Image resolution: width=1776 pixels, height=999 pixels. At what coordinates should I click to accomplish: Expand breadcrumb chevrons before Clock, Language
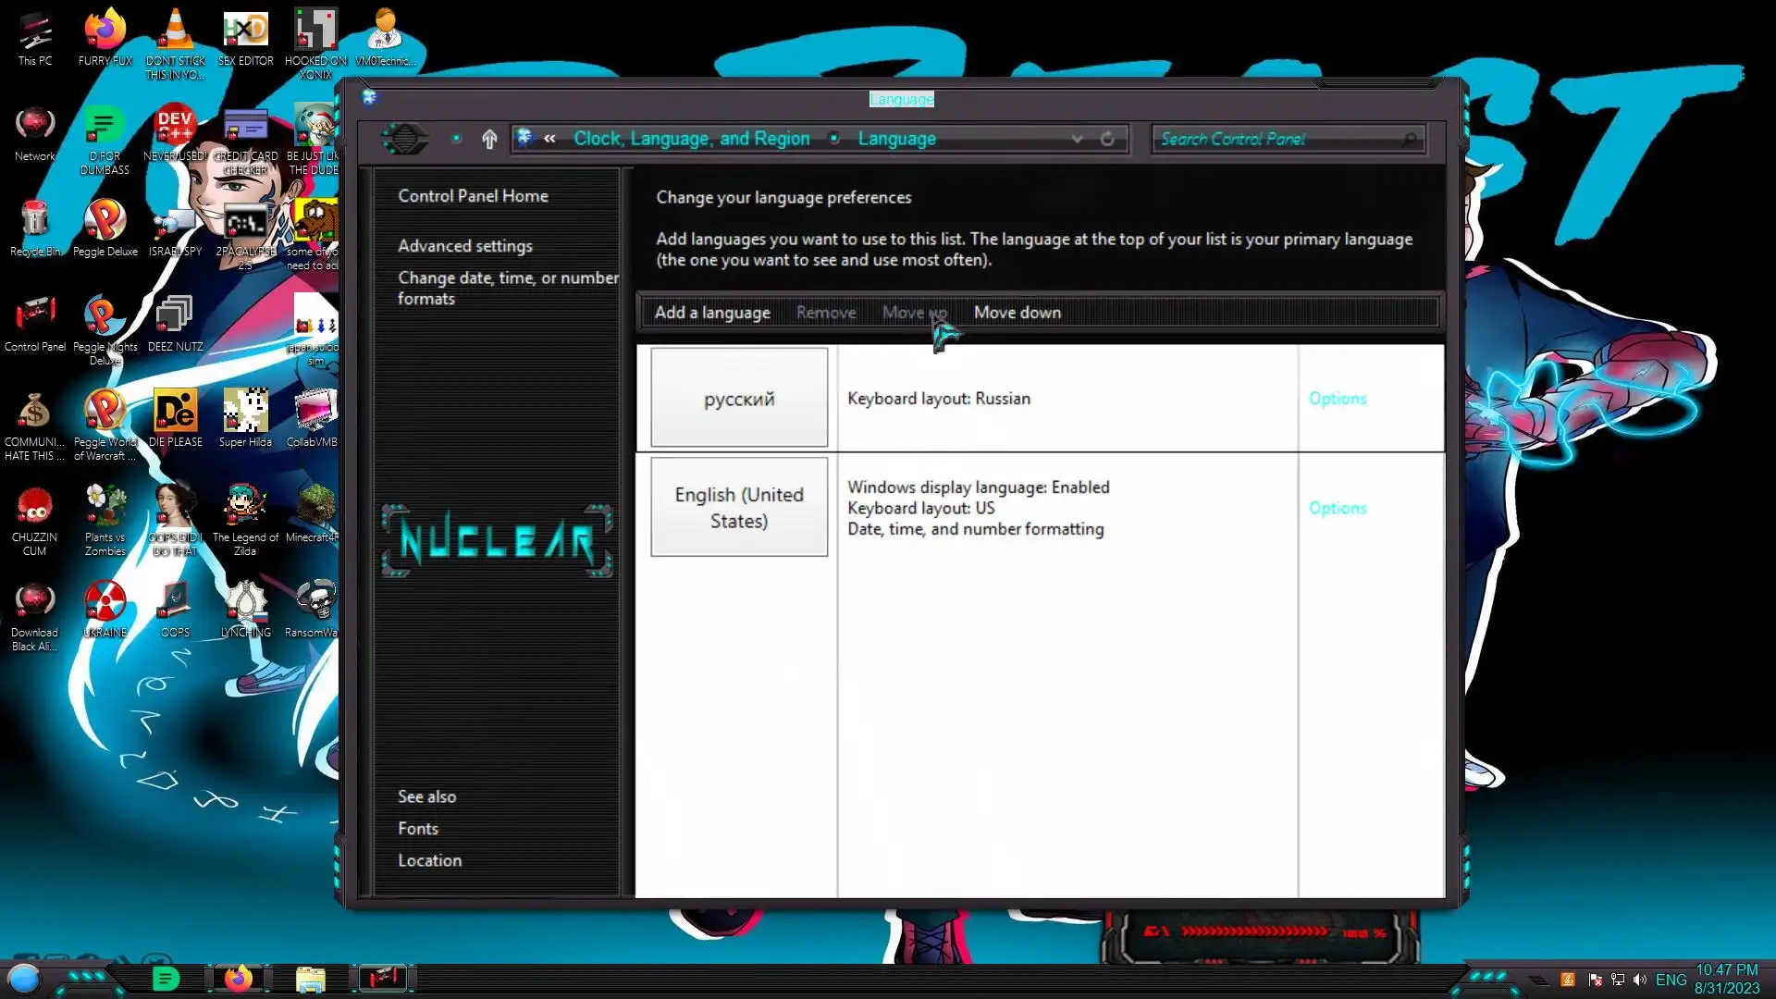tap(549, 139)
